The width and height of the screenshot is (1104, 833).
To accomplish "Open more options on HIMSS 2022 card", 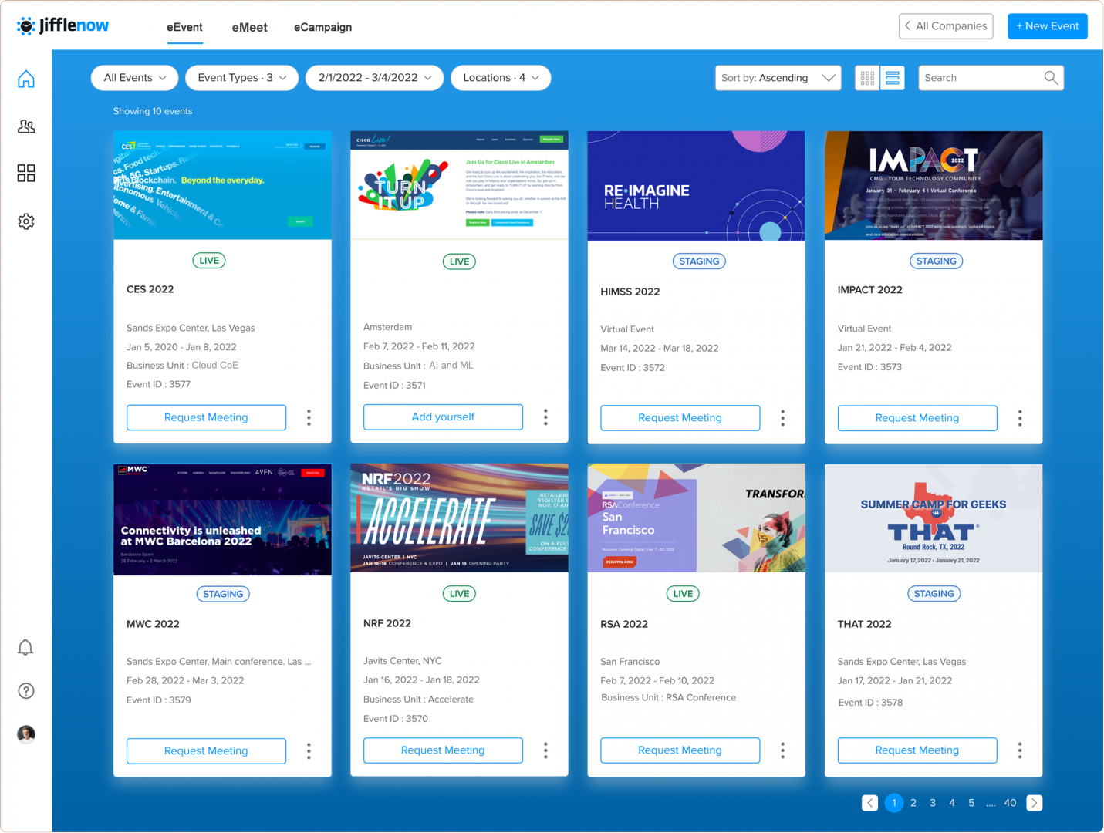I will [x=782, y=418].
